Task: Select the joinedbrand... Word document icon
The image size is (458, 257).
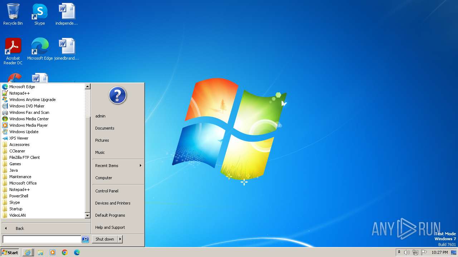Action: pyautogui.click(x=67, y=49)
